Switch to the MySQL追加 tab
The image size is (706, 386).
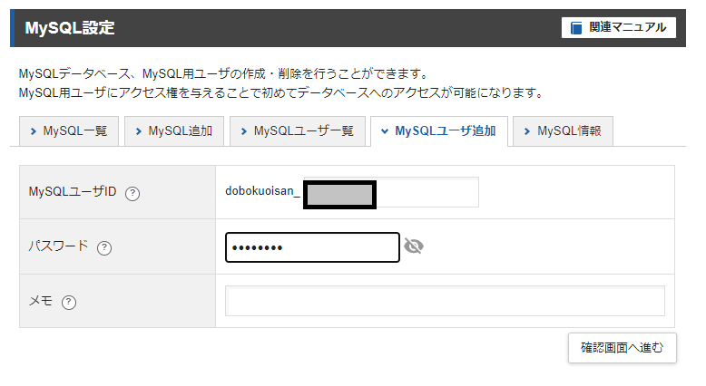coord(174,131)
